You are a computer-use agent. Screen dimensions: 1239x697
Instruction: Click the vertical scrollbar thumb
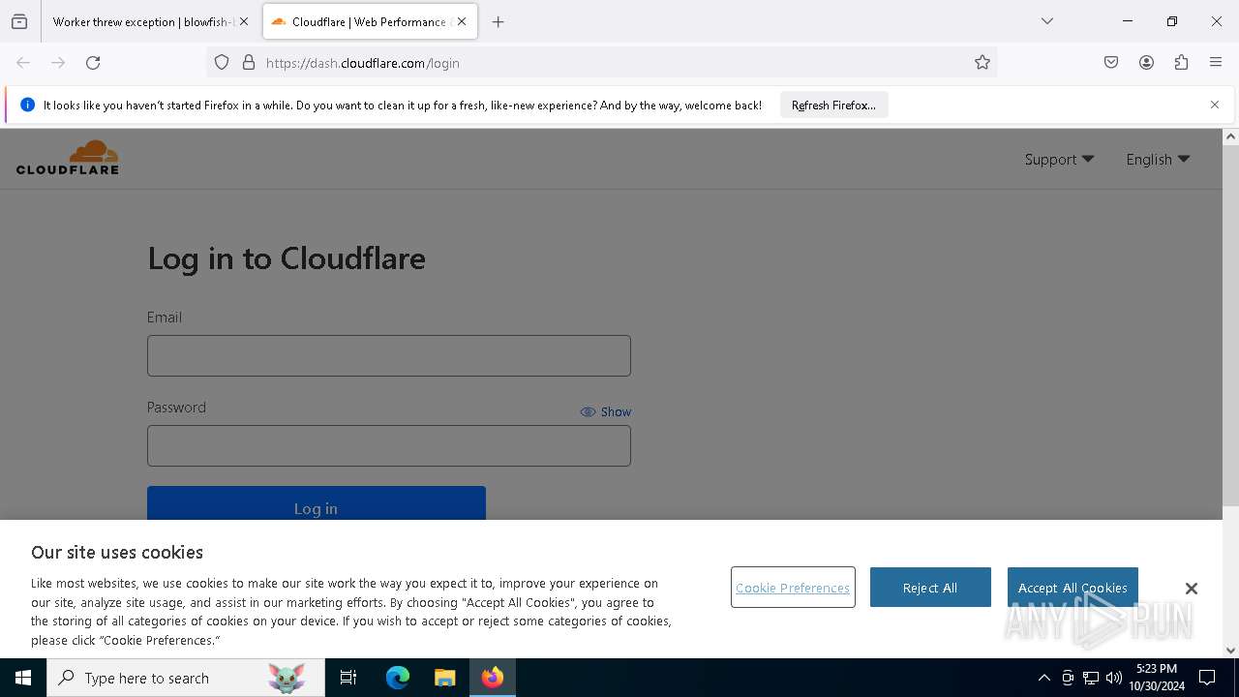pyautogui.click(x=1230, y=325)
